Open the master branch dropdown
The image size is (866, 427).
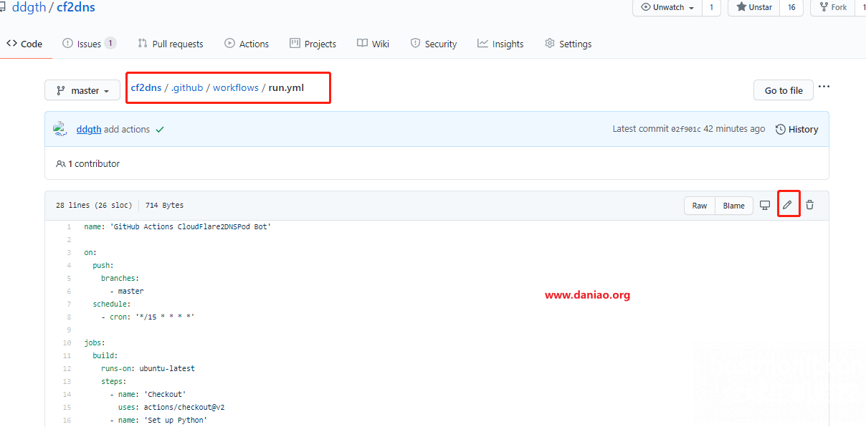pyautogui.click(x=82, y=91)
